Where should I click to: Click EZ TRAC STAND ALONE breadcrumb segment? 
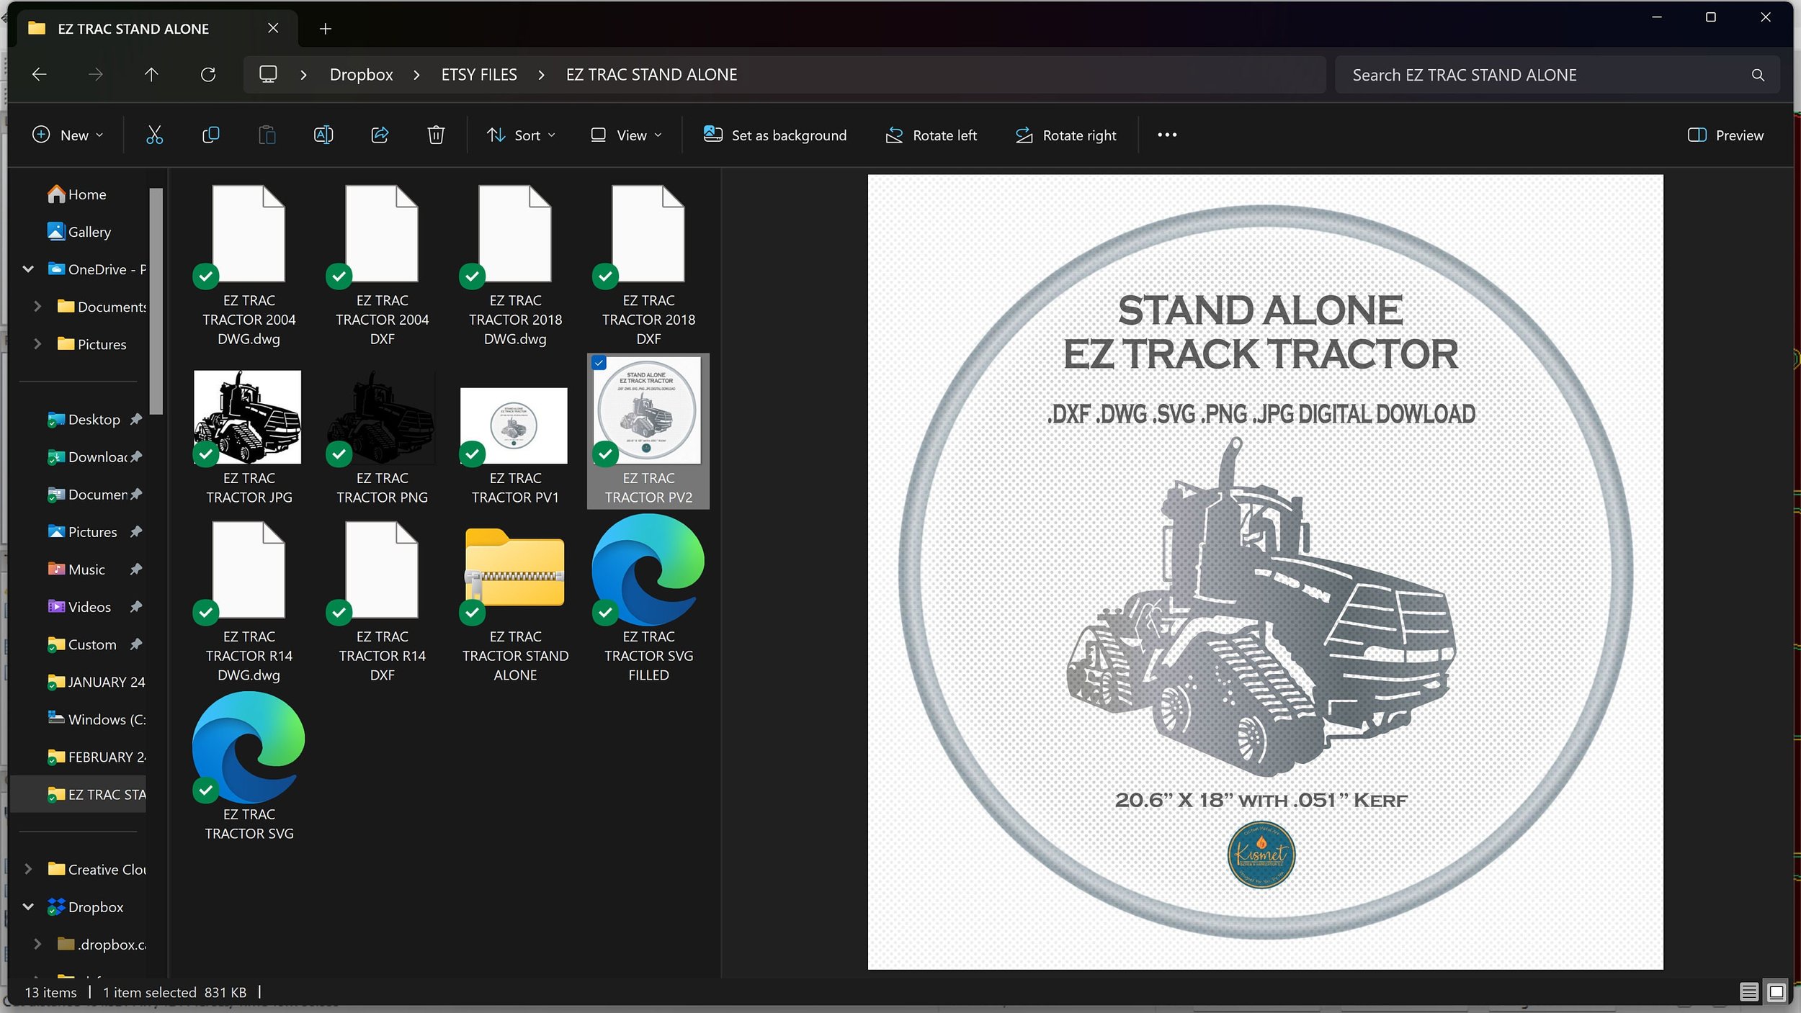pyautogui.click(x=651, y=75)
